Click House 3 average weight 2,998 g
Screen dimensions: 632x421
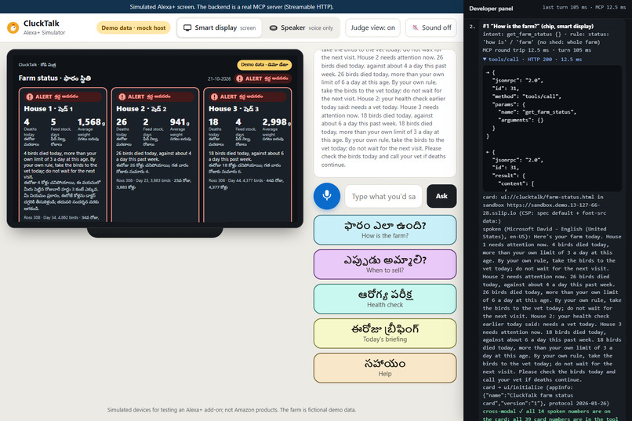277,122
